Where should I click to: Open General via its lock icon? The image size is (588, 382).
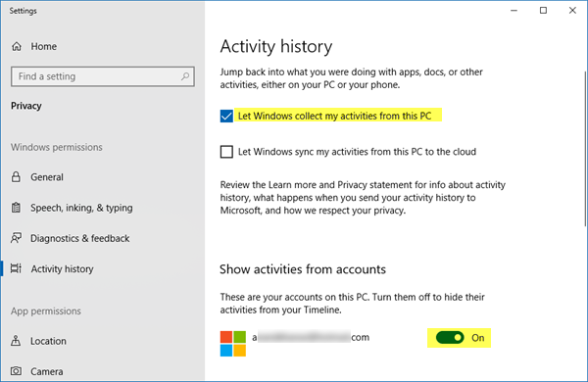point(16,177)
